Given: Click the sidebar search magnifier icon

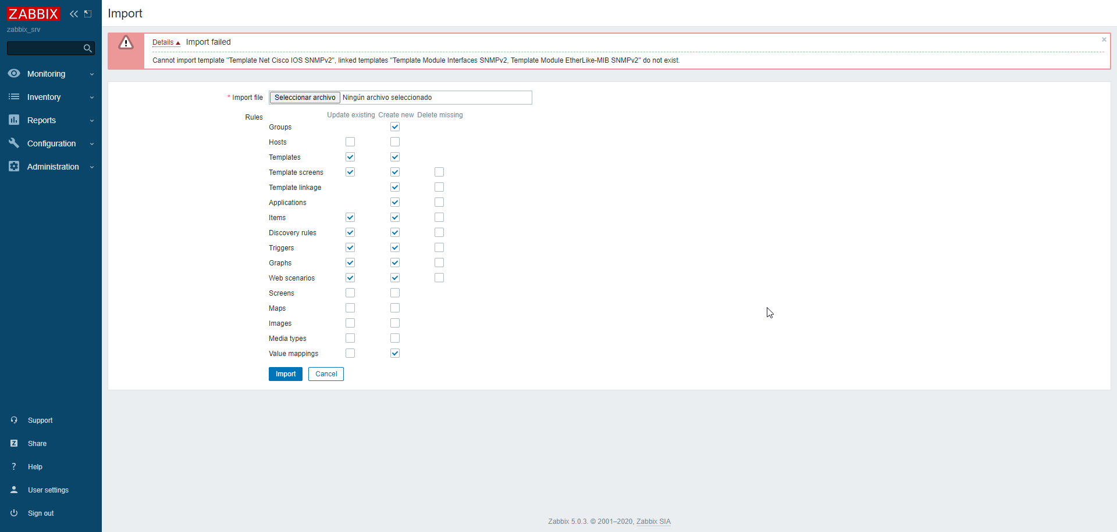Looking at the screenshot, I should [x=87, y=48].
